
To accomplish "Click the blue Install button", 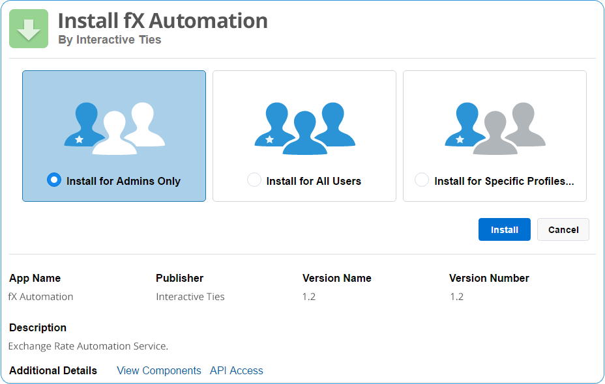I will [x=505, y=230].
